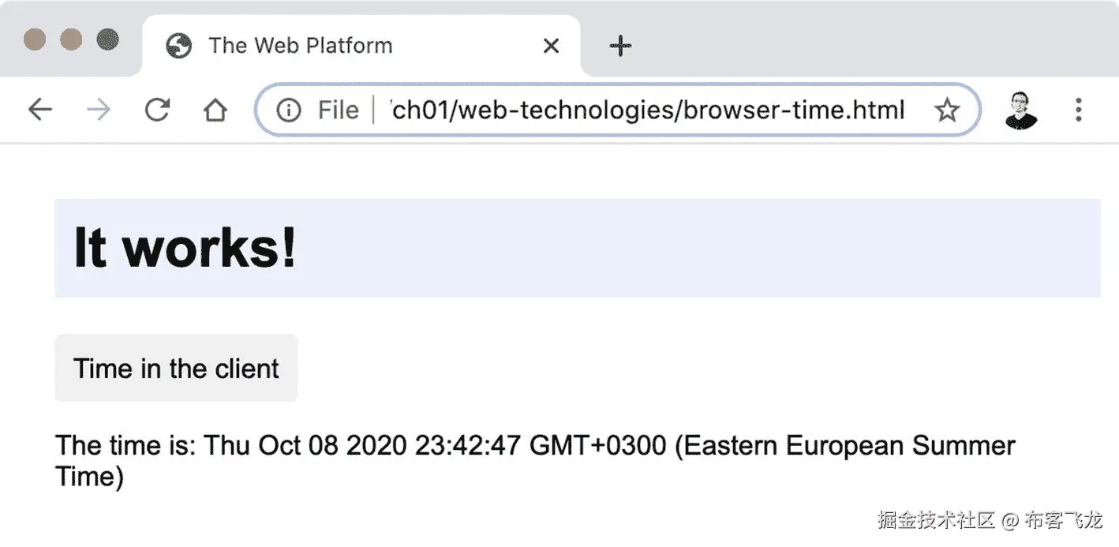
Task: Close The Web Platform tab
Action: pyautogui.click(x=551, y=46)
